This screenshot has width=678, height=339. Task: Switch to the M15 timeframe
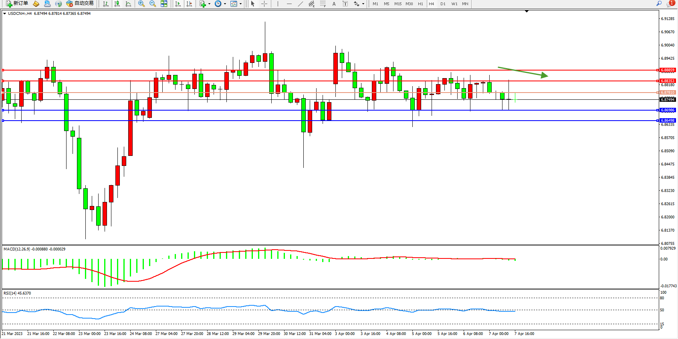coord(398,4)
